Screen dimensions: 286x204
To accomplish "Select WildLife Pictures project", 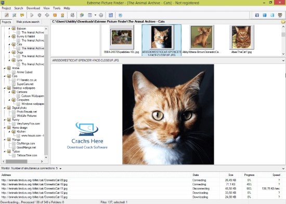I will (27, 116).
